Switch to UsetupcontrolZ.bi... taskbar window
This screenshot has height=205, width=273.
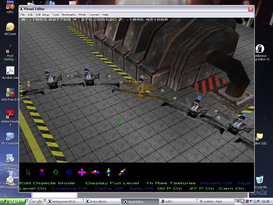coord(64,202)
